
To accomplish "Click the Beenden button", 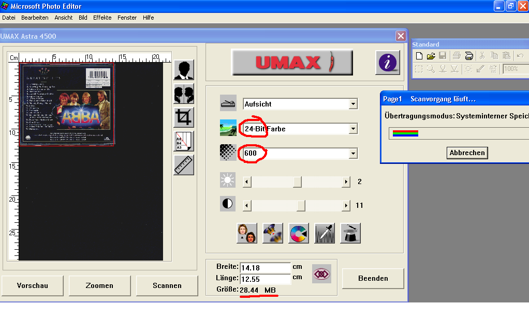I will (373, 279).
